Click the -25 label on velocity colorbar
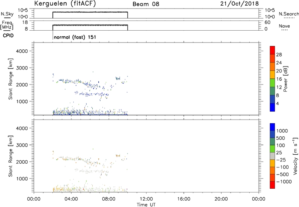 [281, 160]
